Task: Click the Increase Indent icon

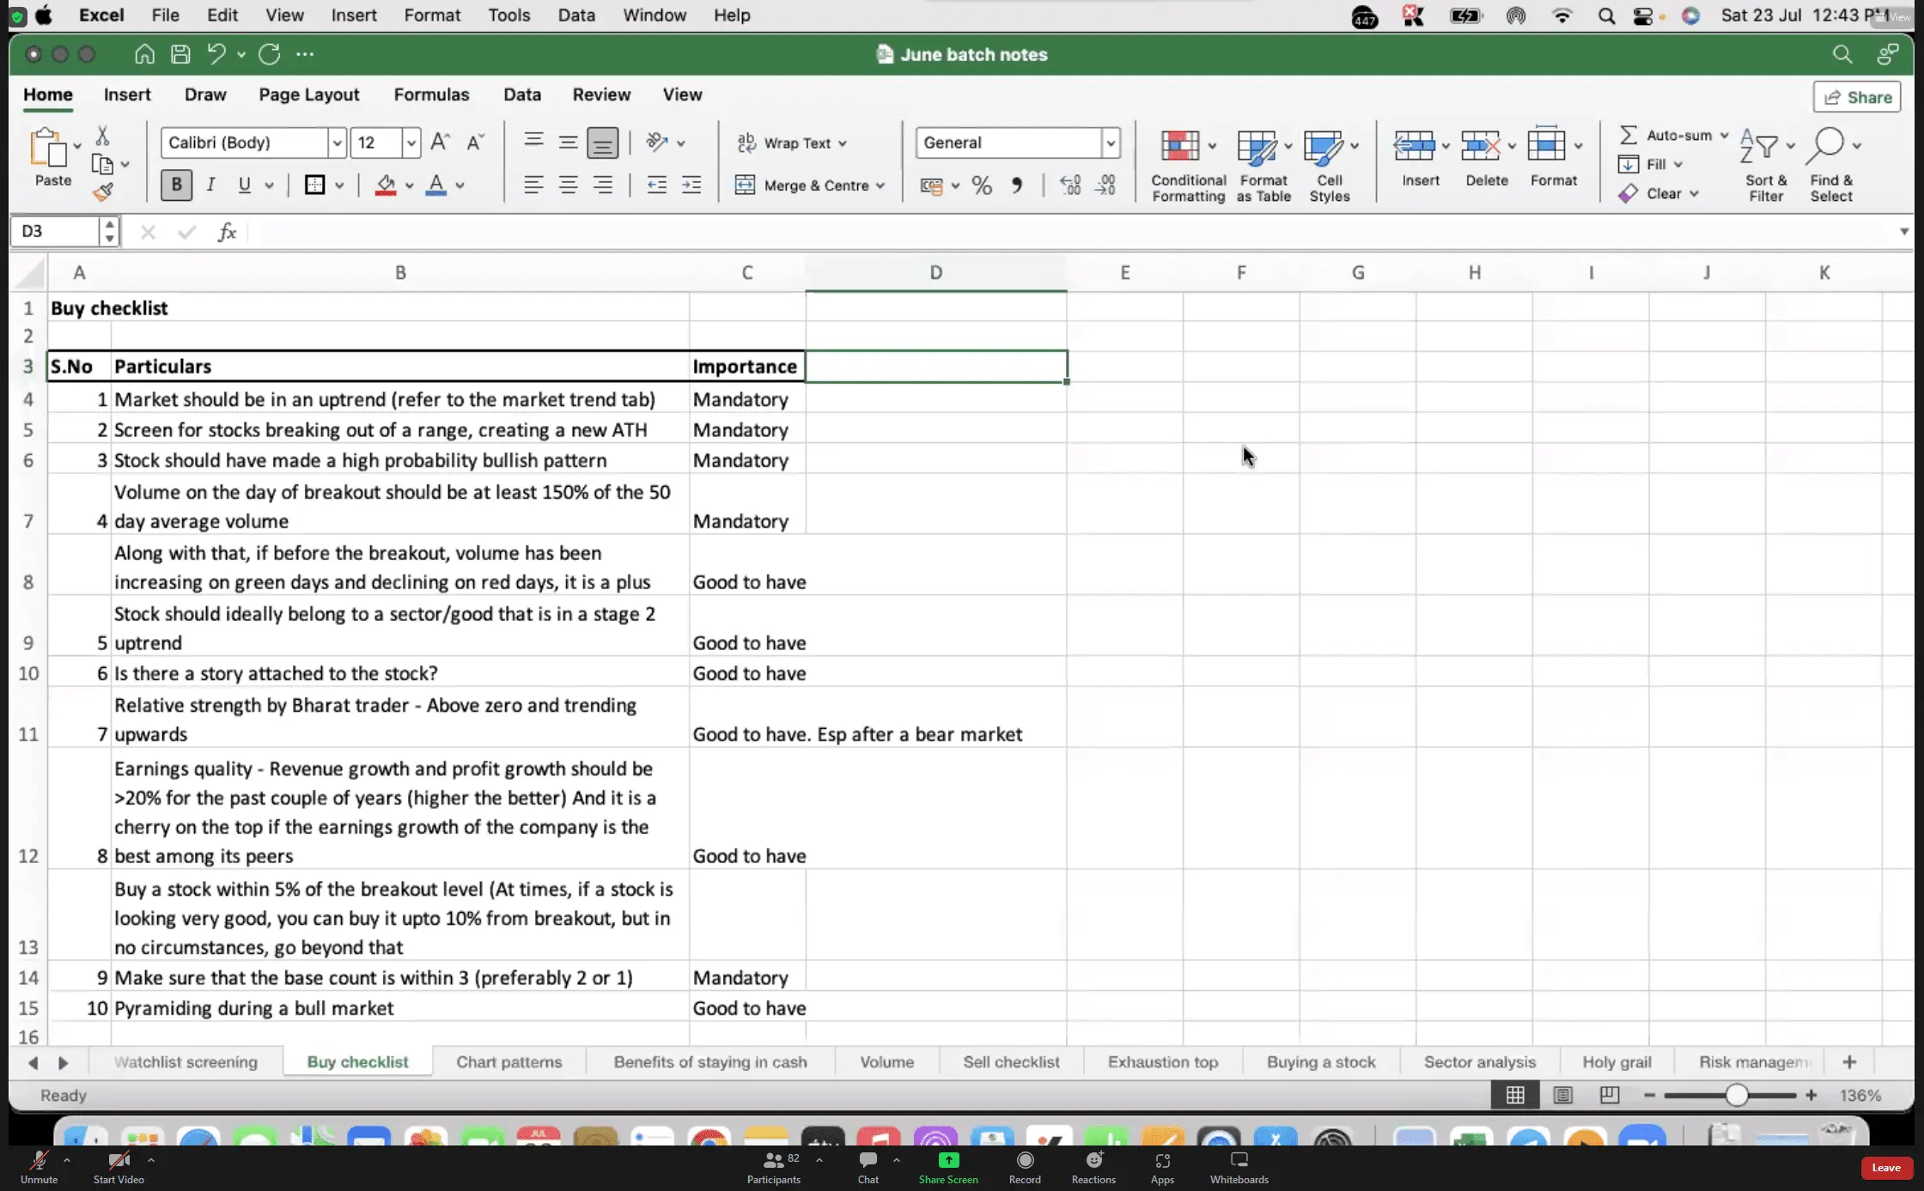Action: coord(691,185)
